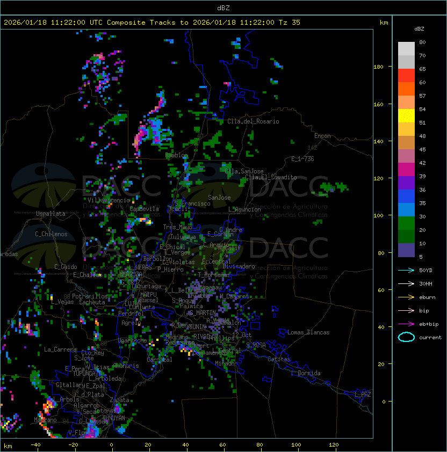Click the 'C_Guido' map label
Viewport: 447px width, 452px height.
tap(66, 267)
